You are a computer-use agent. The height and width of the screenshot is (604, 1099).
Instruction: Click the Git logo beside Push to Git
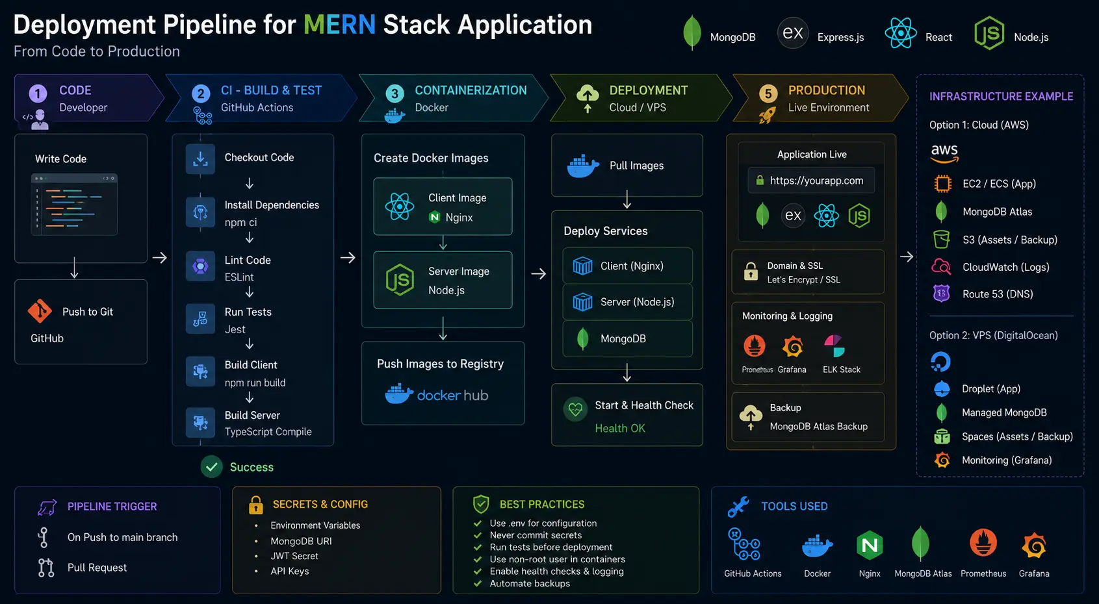click(x=40, y=311)
